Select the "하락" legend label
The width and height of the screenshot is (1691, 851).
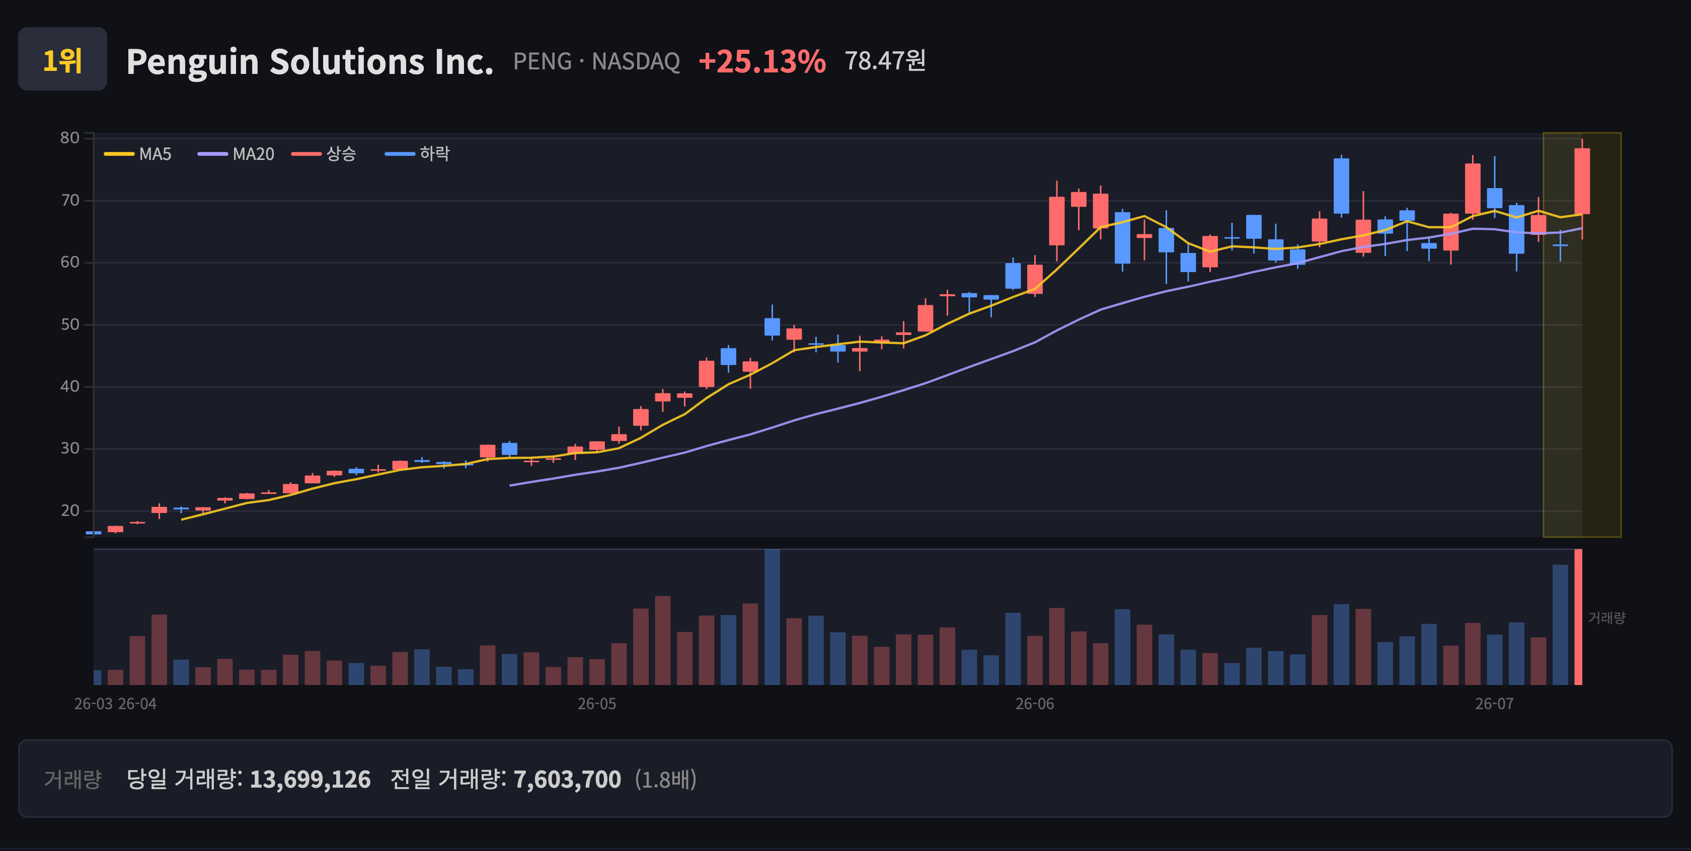pos(434,154)
